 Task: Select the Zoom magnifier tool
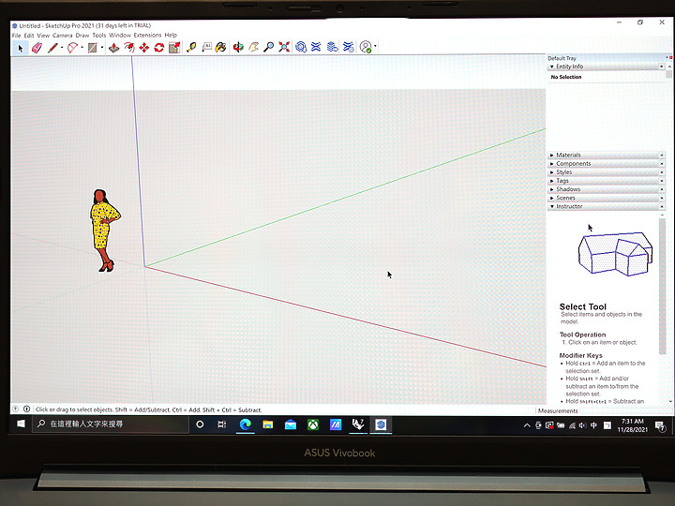pos(269,47)
